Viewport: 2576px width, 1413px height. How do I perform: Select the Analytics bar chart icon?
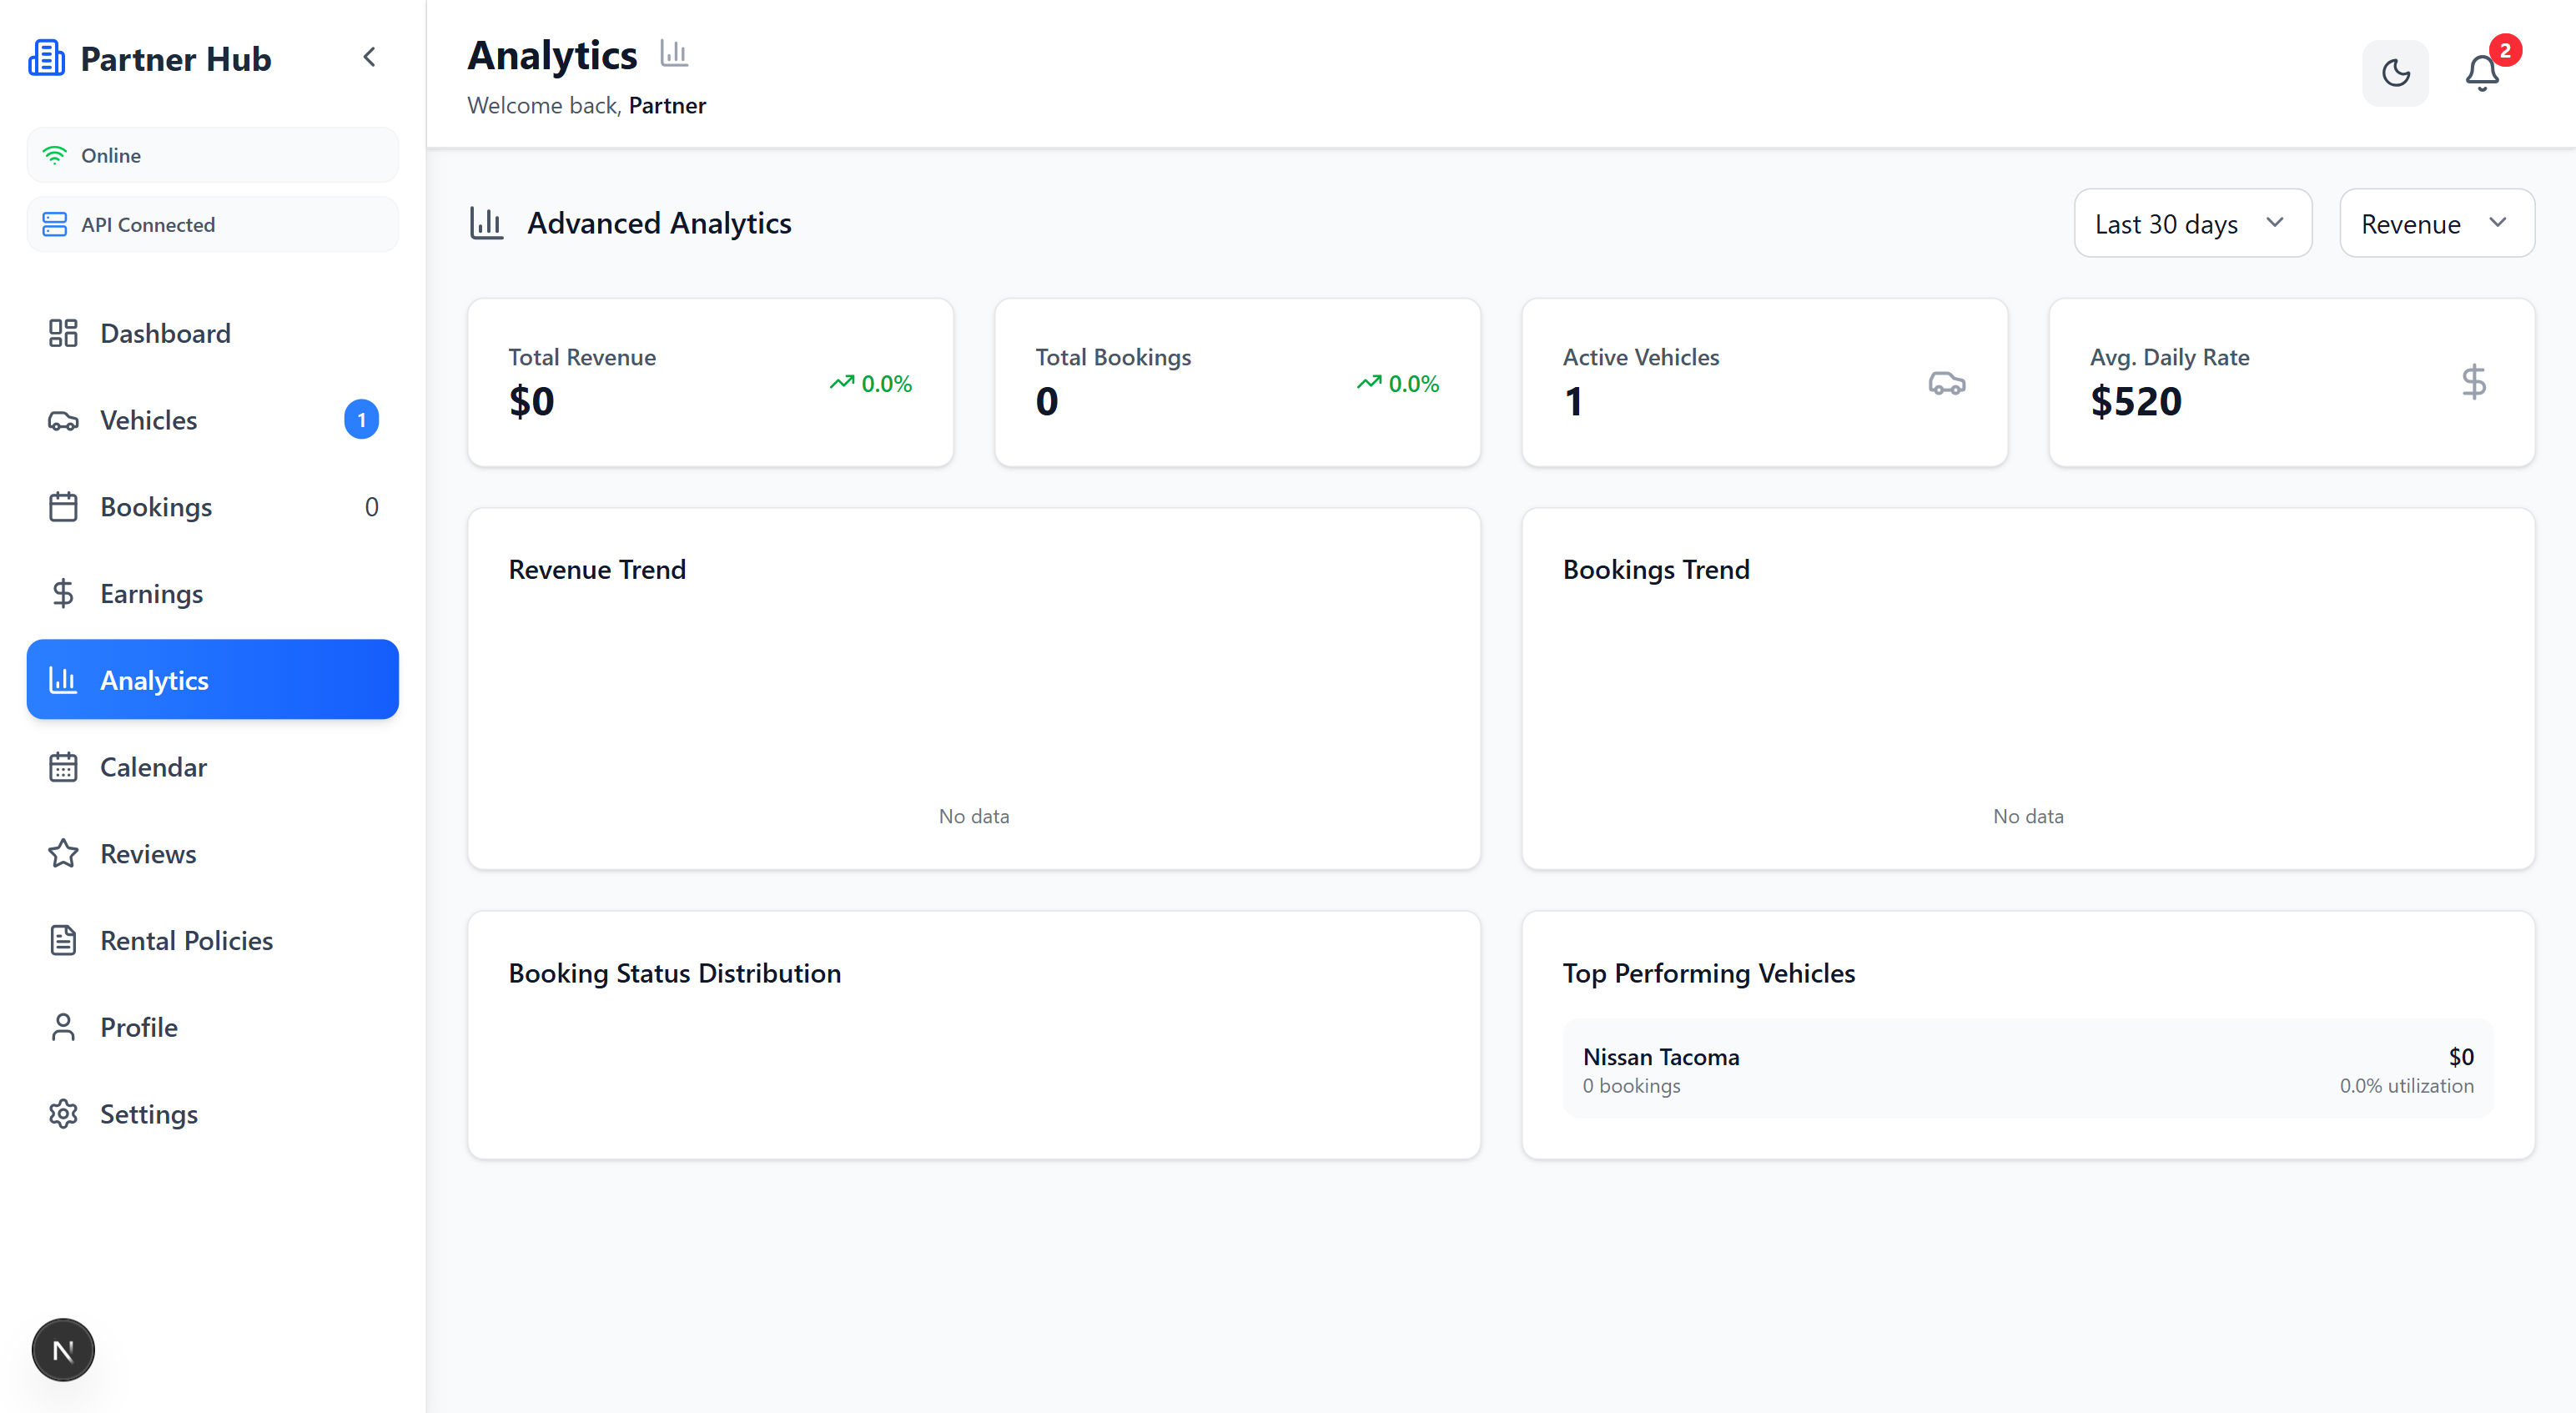pyautogui.click(x=63, y=679)
